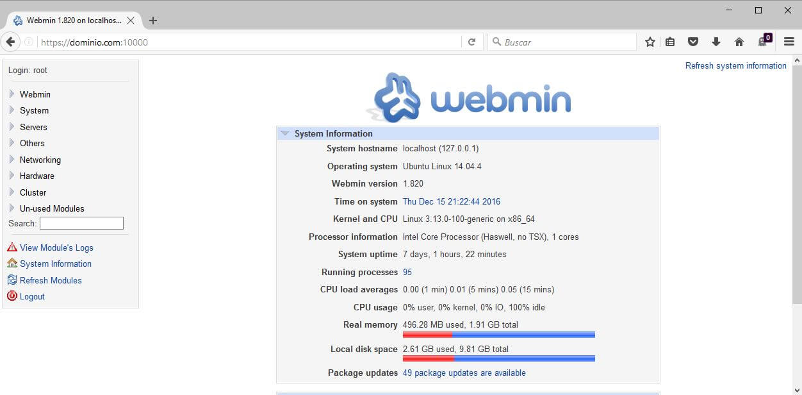This screenshot has height=395, width=802.
Task: Open the Un-used Modules category
Action: tap(52, 208)
